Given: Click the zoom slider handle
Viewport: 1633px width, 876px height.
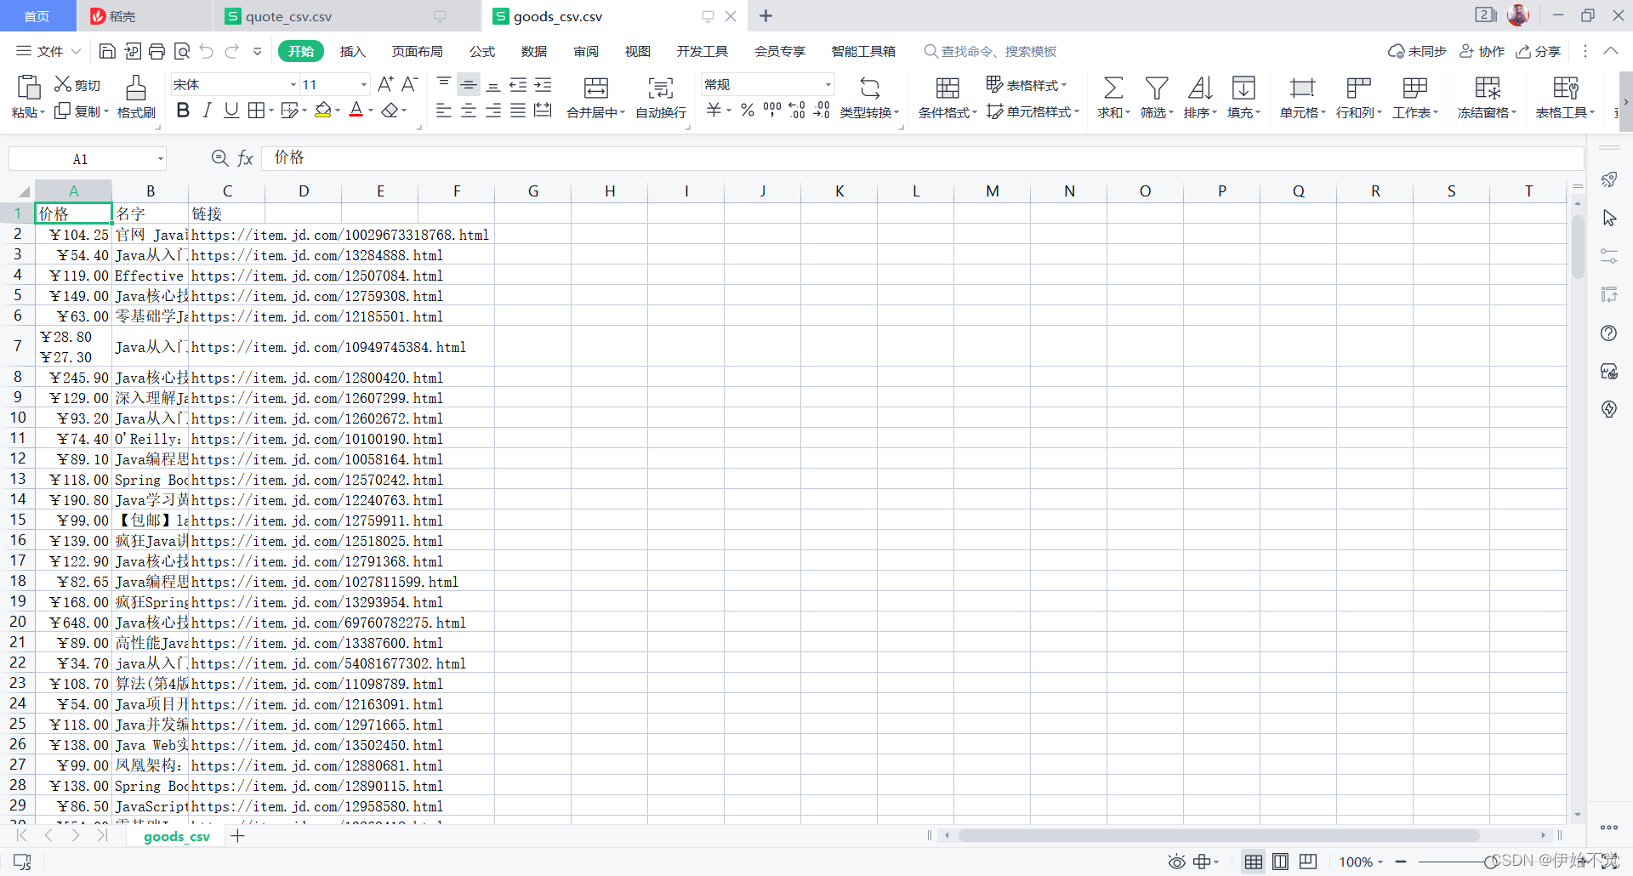Looking at the screenshot, I should tap(1490, 862).
